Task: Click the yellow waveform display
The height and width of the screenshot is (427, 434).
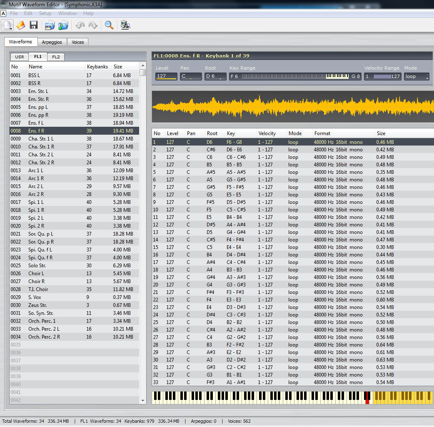Action: click(293, 107)
